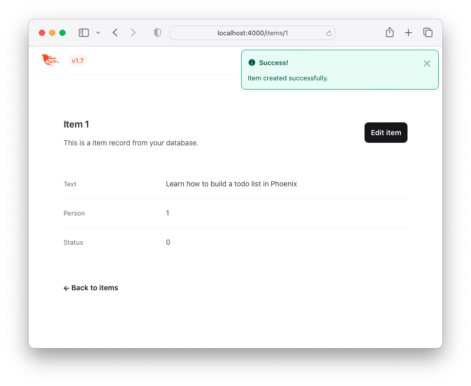Open a new tab with the plus icon
The image size is (471, 386).
tap(409, 32)
